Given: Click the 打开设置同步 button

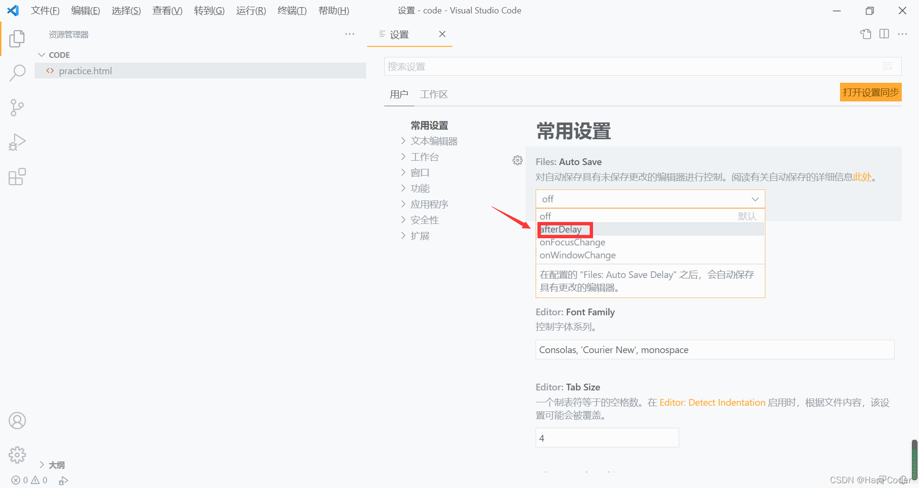Looking at the screenshot, I should click(x=871, y=92).
